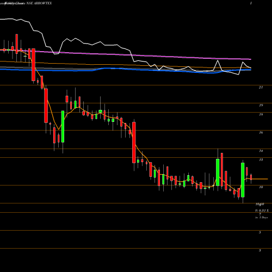The height and width of the screenshot is (272, 272).
Task: Click the price axis label 14
Action: 261,151
